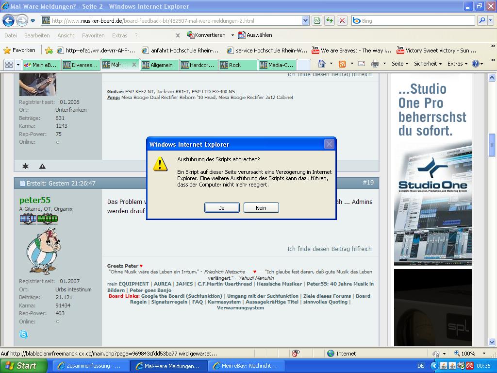Click add to favorites bar icon
Viewport: 497px width, 373px height.
(x=49, y=50)
